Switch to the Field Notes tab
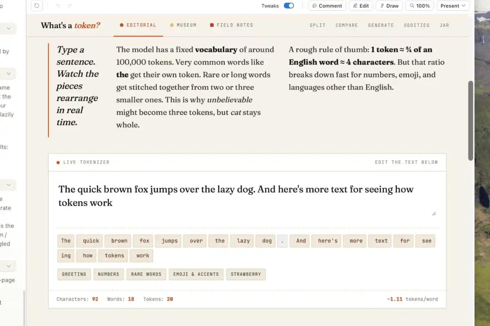 click(x=231, y=25)
